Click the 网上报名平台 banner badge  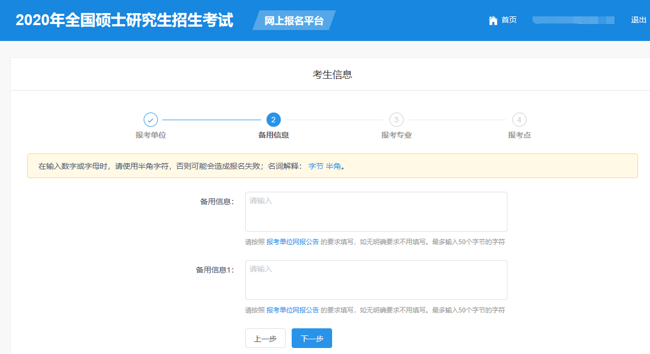click(294, 21)
